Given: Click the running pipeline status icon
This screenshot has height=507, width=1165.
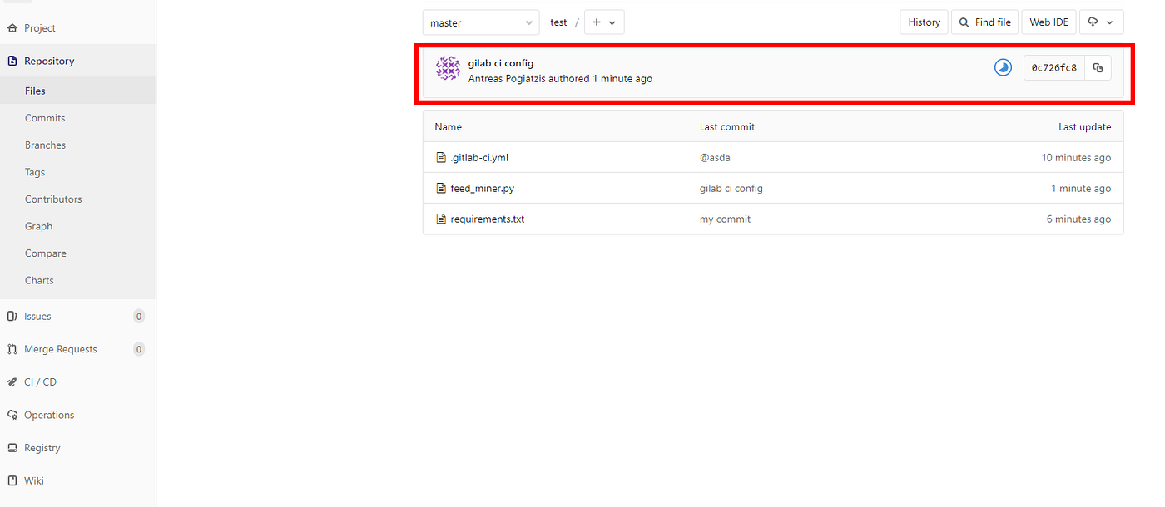Looking at the screenshot, I should (1003, 67).
